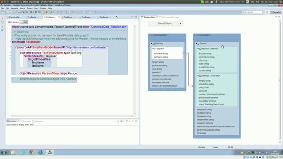
Task: Open Windows Explorer from the taskbar
Action: pos(13,152)
